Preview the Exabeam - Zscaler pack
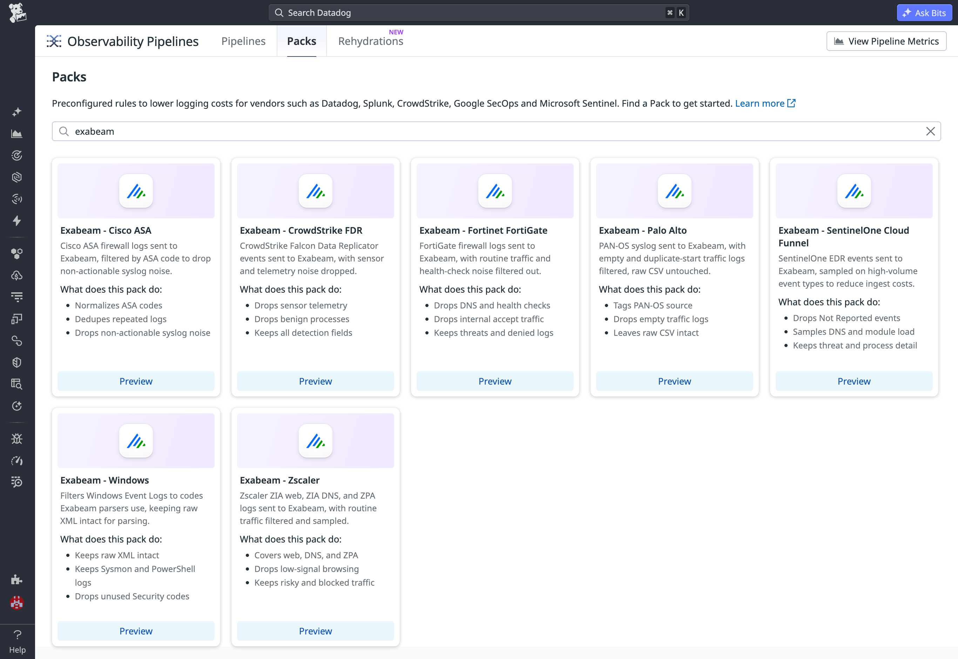This screenshot has height=659, width=958. point(315,631)
